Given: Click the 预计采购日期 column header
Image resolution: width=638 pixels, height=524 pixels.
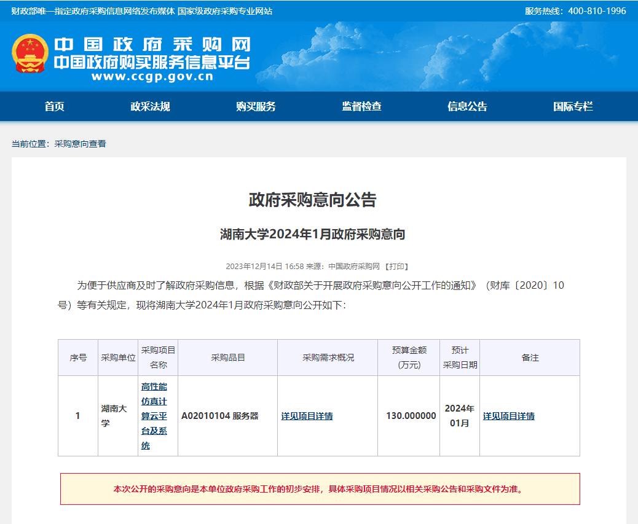Looking at the screenshot, I should (x=460, y=358).
